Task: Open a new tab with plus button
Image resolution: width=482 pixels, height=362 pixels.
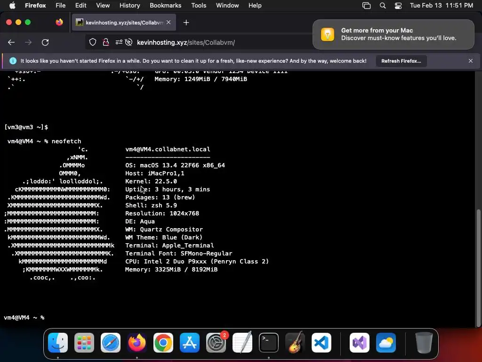Action: [186, 23]
